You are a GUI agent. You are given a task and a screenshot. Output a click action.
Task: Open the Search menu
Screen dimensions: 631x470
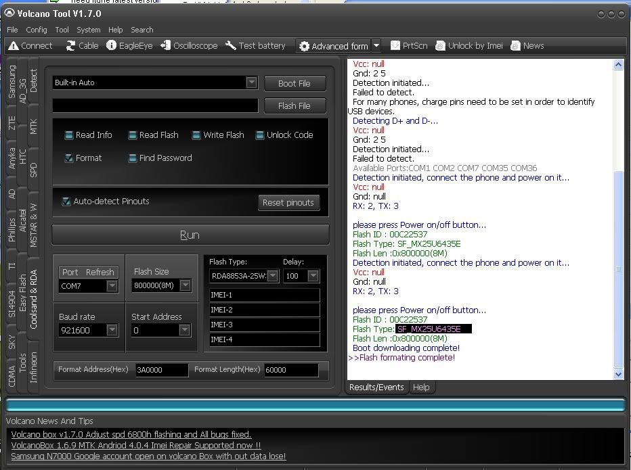coord(142,30)
